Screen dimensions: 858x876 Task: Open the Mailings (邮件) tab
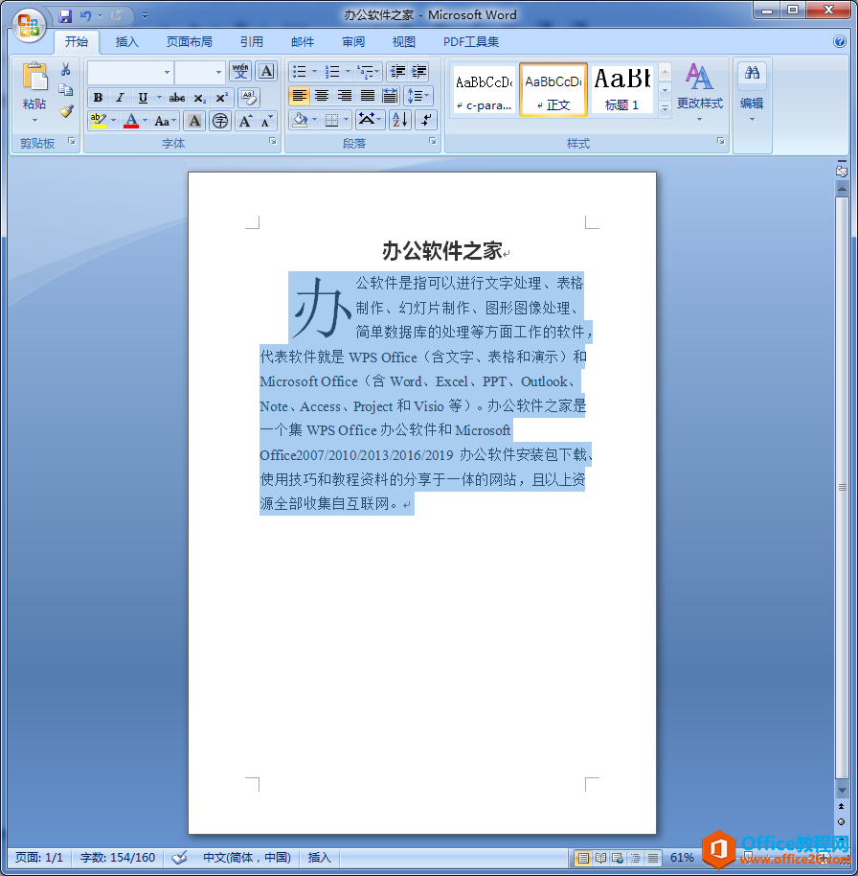pyautogui.click(x=303, y=41)
